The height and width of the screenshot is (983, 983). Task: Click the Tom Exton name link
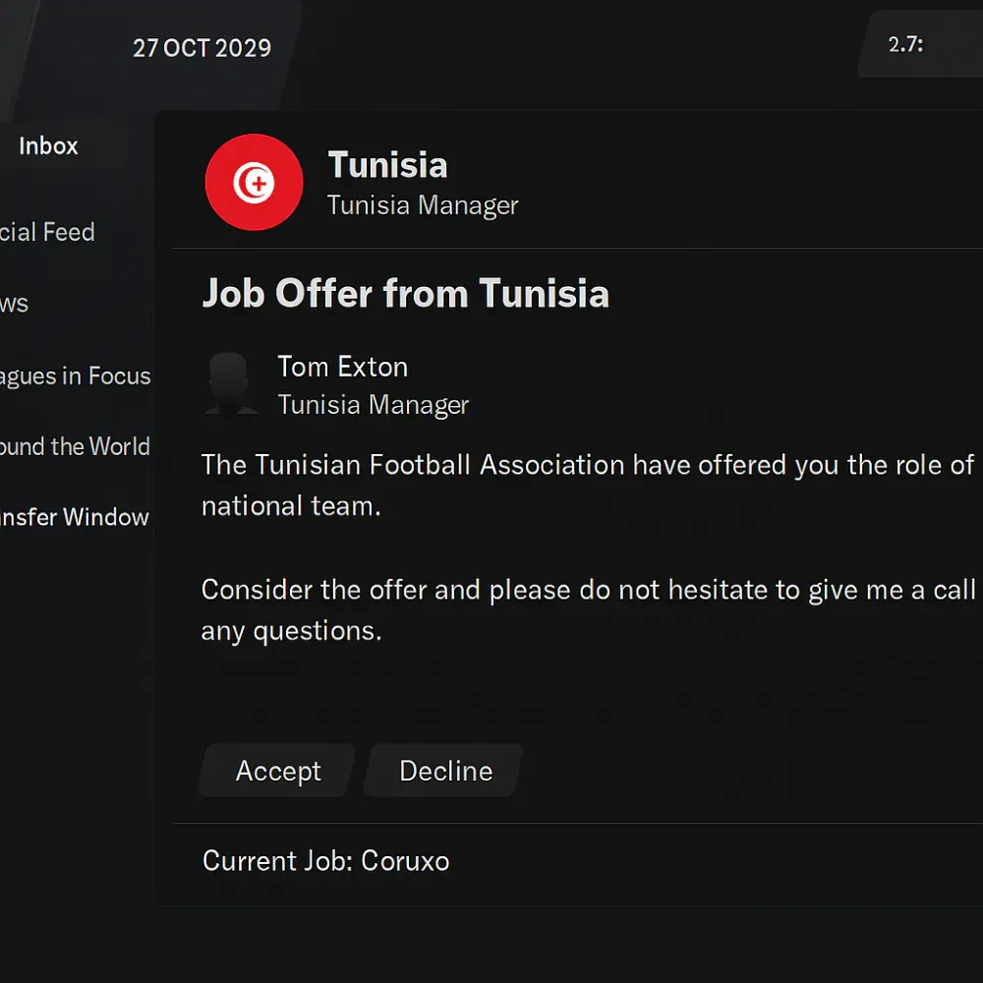click(x=342, y=367)
